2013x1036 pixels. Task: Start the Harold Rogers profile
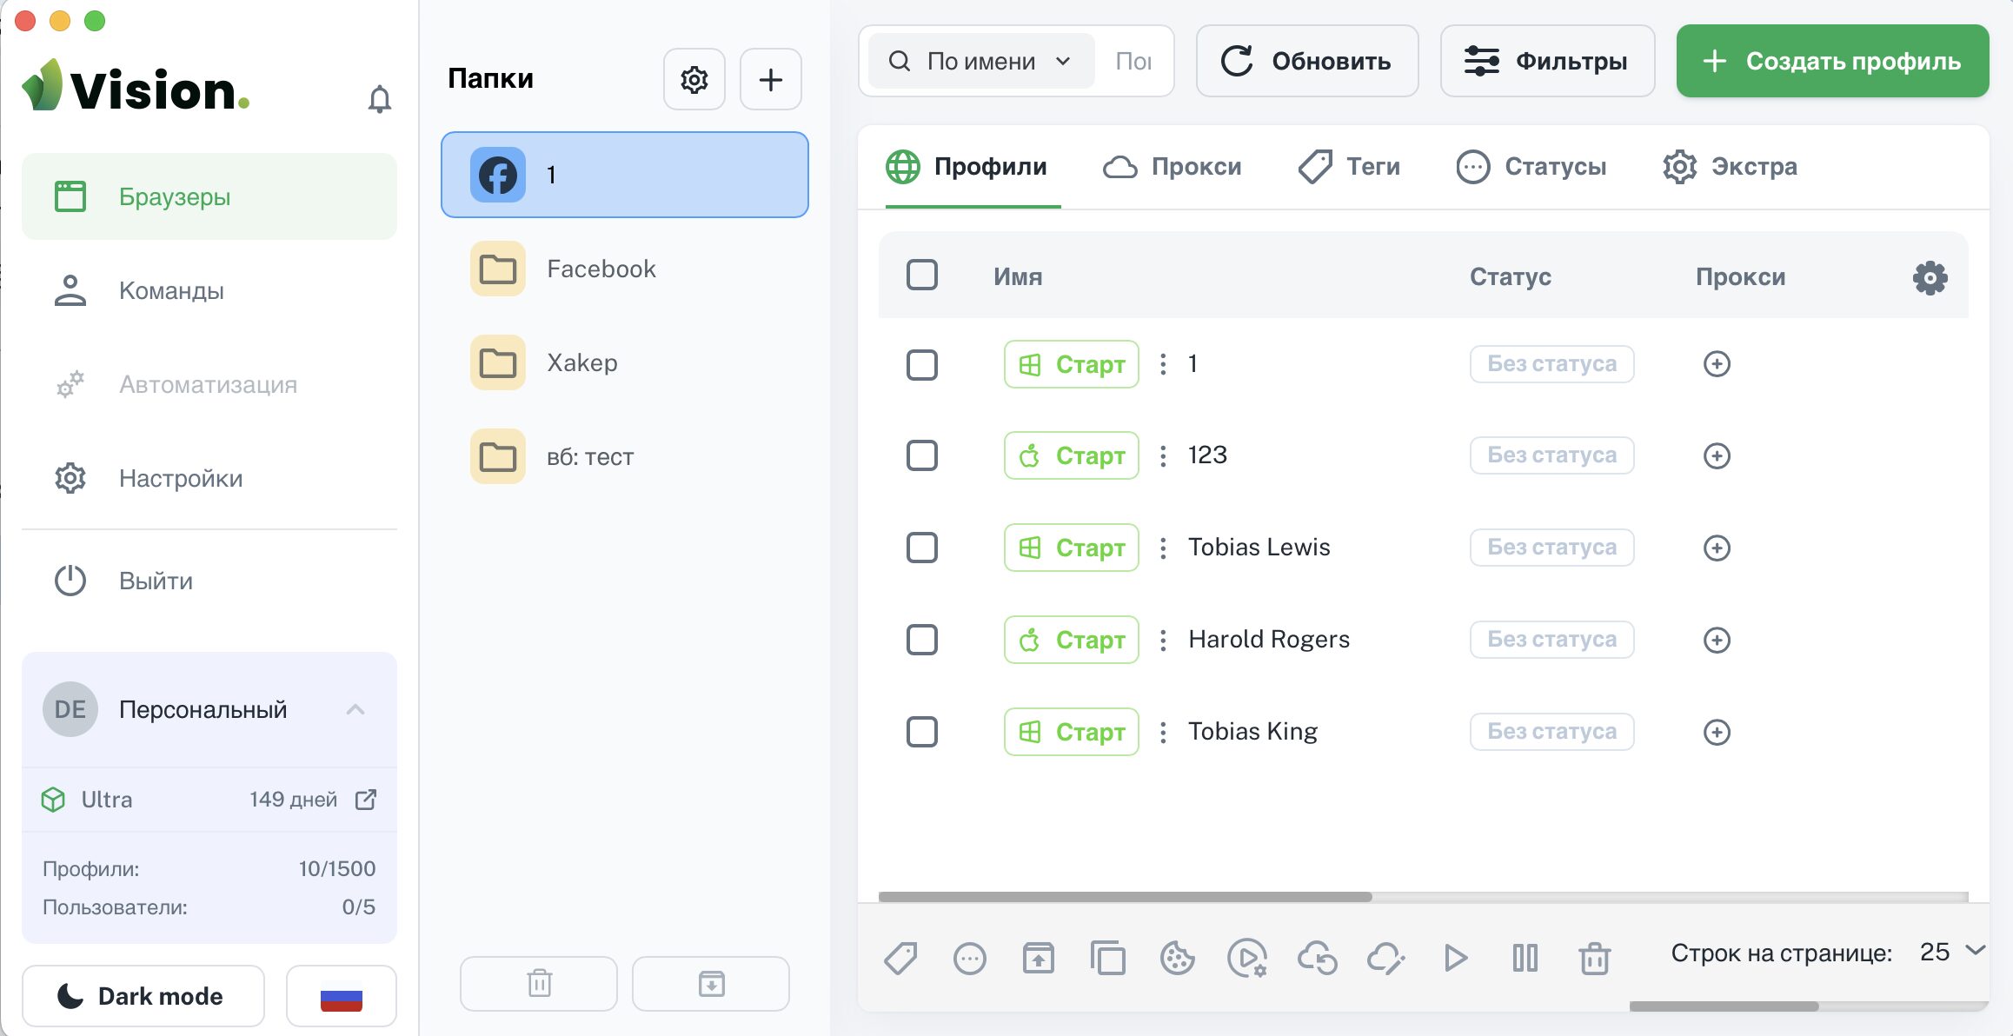pos(1071,640)
